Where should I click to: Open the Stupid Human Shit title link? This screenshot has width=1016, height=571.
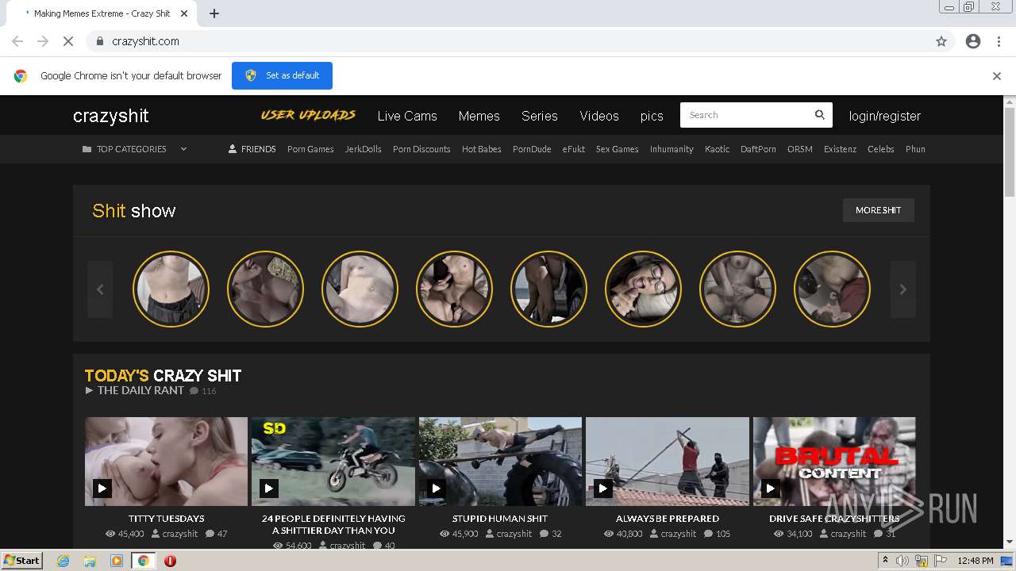(500, 519)
